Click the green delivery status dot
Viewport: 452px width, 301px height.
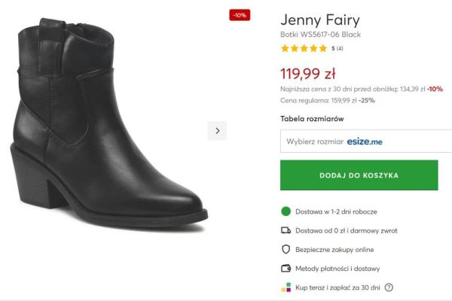pyautogui.click(x=286, y=211)
